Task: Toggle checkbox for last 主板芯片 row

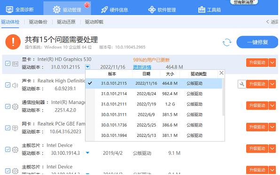Action: [8, 171]
